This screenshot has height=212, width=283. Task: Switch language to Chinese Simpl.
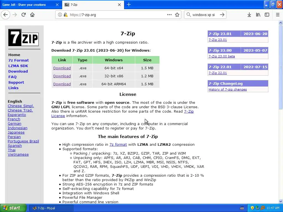(x=21, y=106)
